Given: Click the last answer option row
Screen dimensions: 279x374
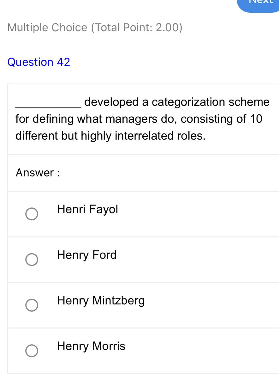Looking at the screenshot, I should pyautogui.click(x=139, y=351).
